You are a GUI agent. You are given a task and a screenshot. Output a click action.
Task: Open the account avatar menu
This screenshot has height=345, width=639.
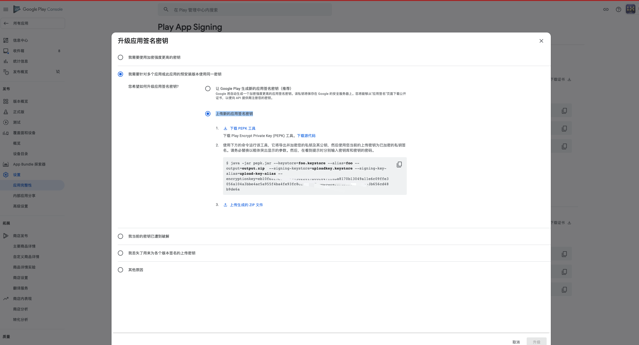click(631, 9)
